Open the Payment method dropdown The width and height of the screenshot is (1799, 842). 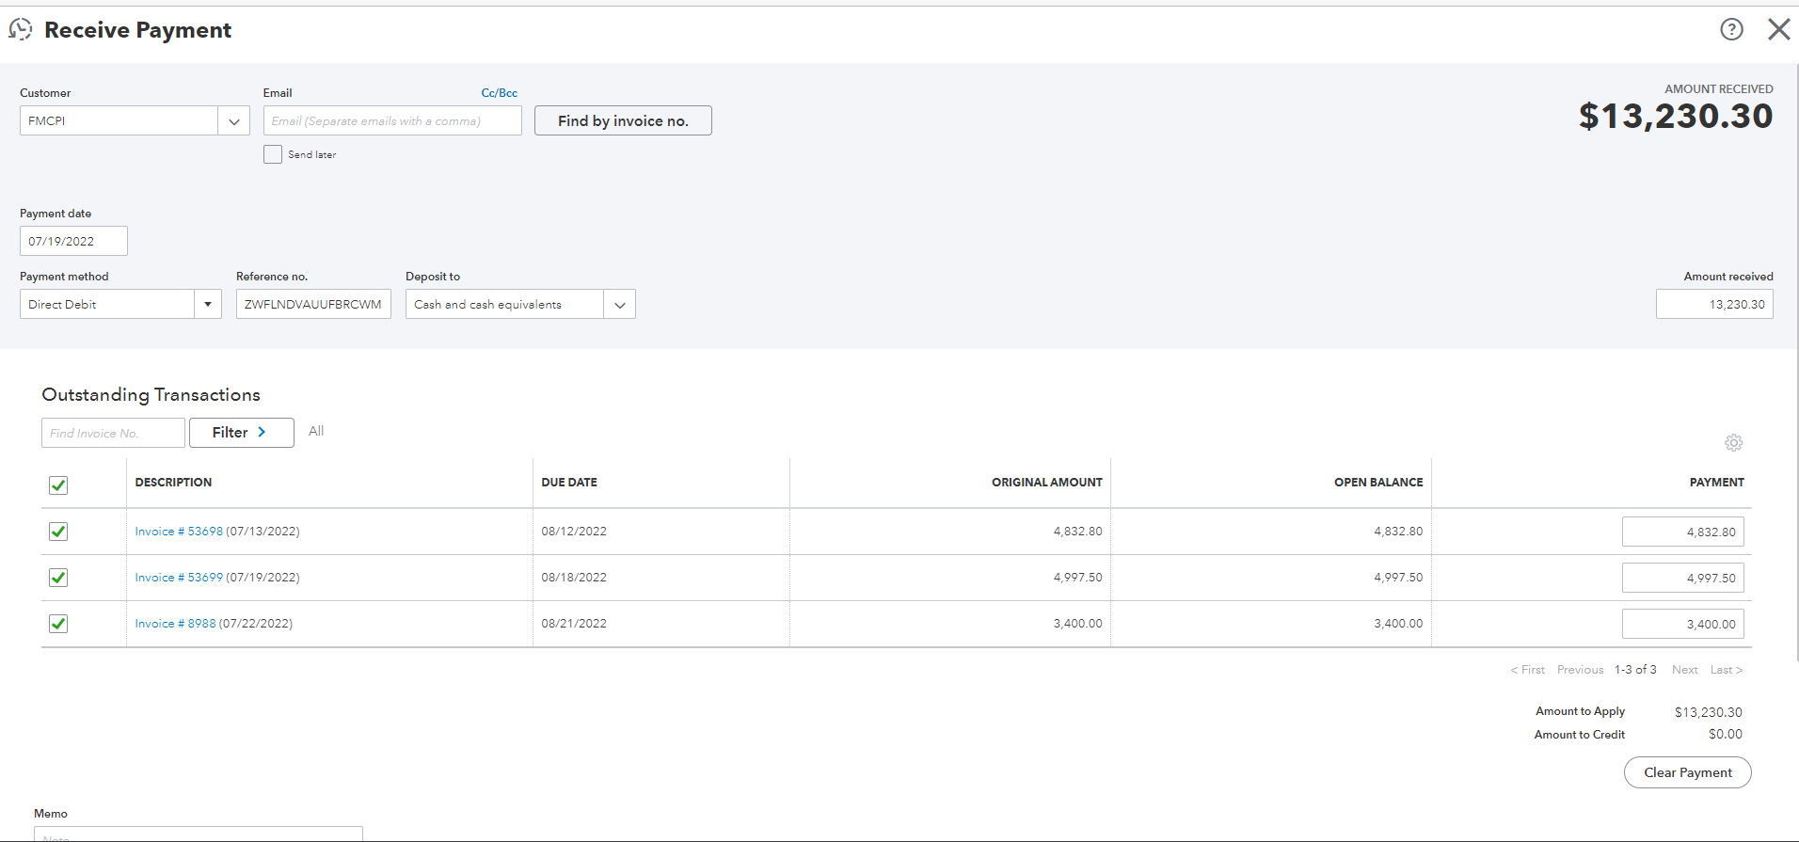coord(207,305)
